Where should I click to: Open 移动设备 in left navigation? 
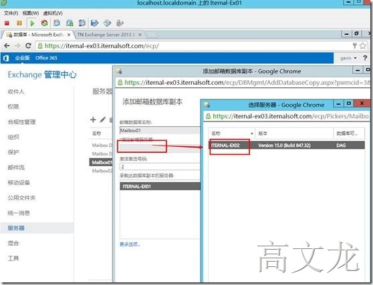click(x=19, y=183)
